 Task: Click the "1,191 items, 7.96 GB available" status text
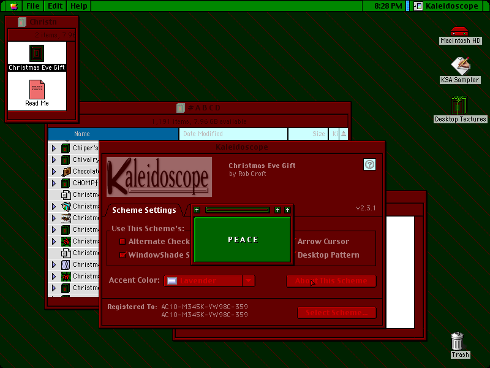pyautogui.click(x=199, y=121)
